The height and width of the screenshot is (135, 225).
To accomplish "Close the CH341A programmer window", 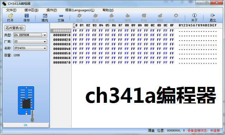I will click(x=217, y=3).
